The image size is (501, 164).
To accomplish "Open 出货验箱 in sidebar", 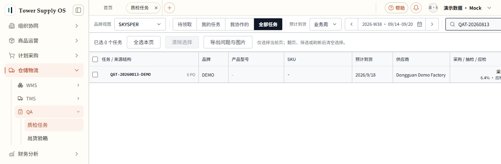I will (x=54, y=138).
